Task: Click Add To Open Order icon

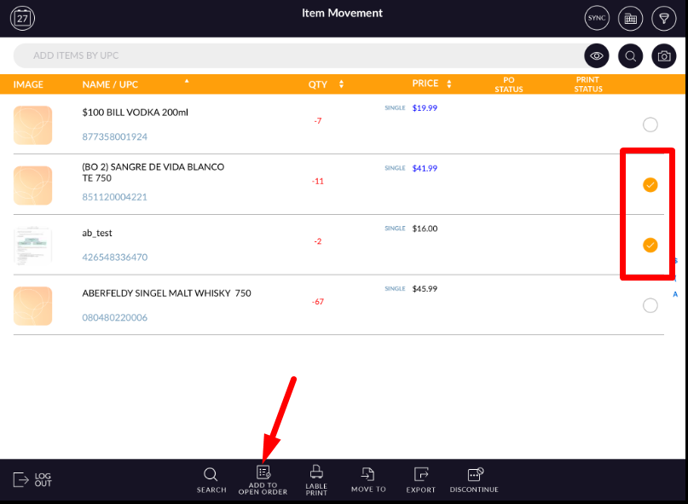Action: pyautogui.click(x=263, y=479)
